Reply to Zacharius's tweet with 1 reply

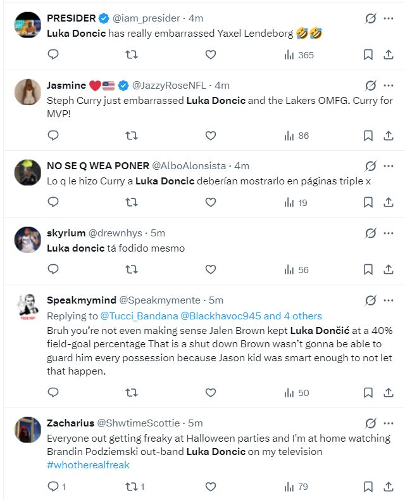click(56, 487)
